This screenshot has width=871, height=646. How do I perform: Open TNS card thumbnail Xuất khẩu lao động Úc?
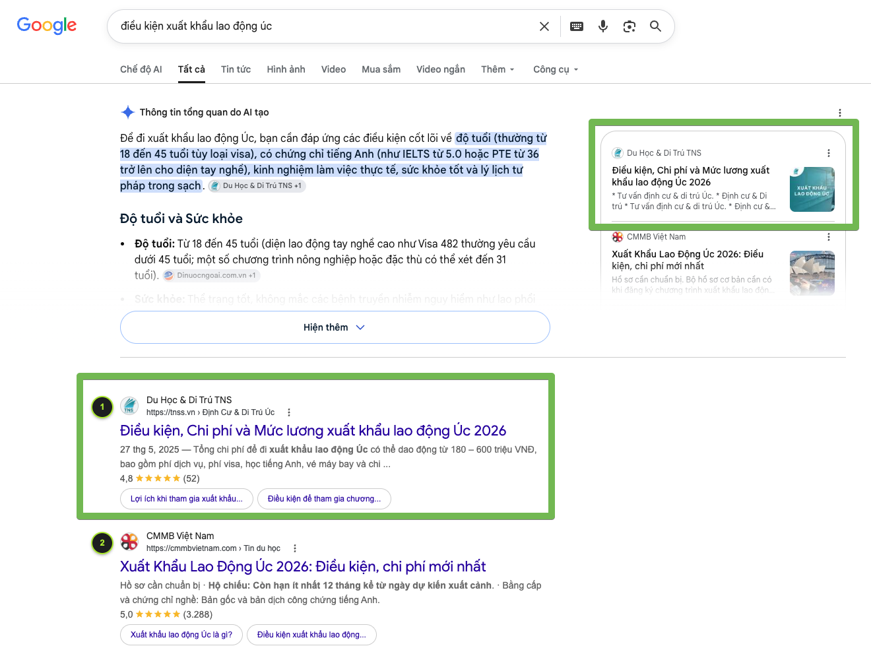click(x=812, y=189)
